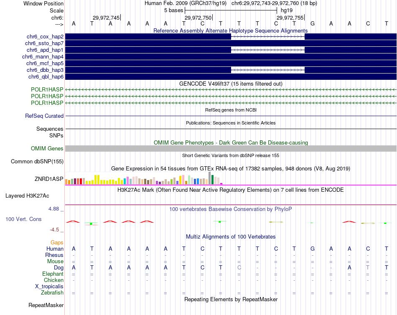Click the 100 Vert. Cons label
This screenshot has height=315, width=397.
pos(23,219)
